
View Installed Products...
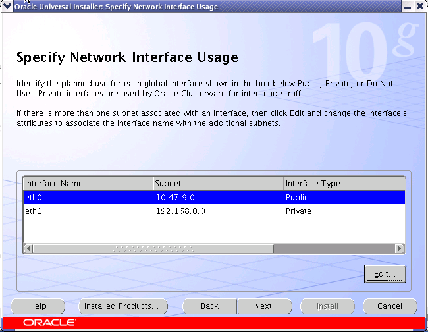click(x=123, y=306)
